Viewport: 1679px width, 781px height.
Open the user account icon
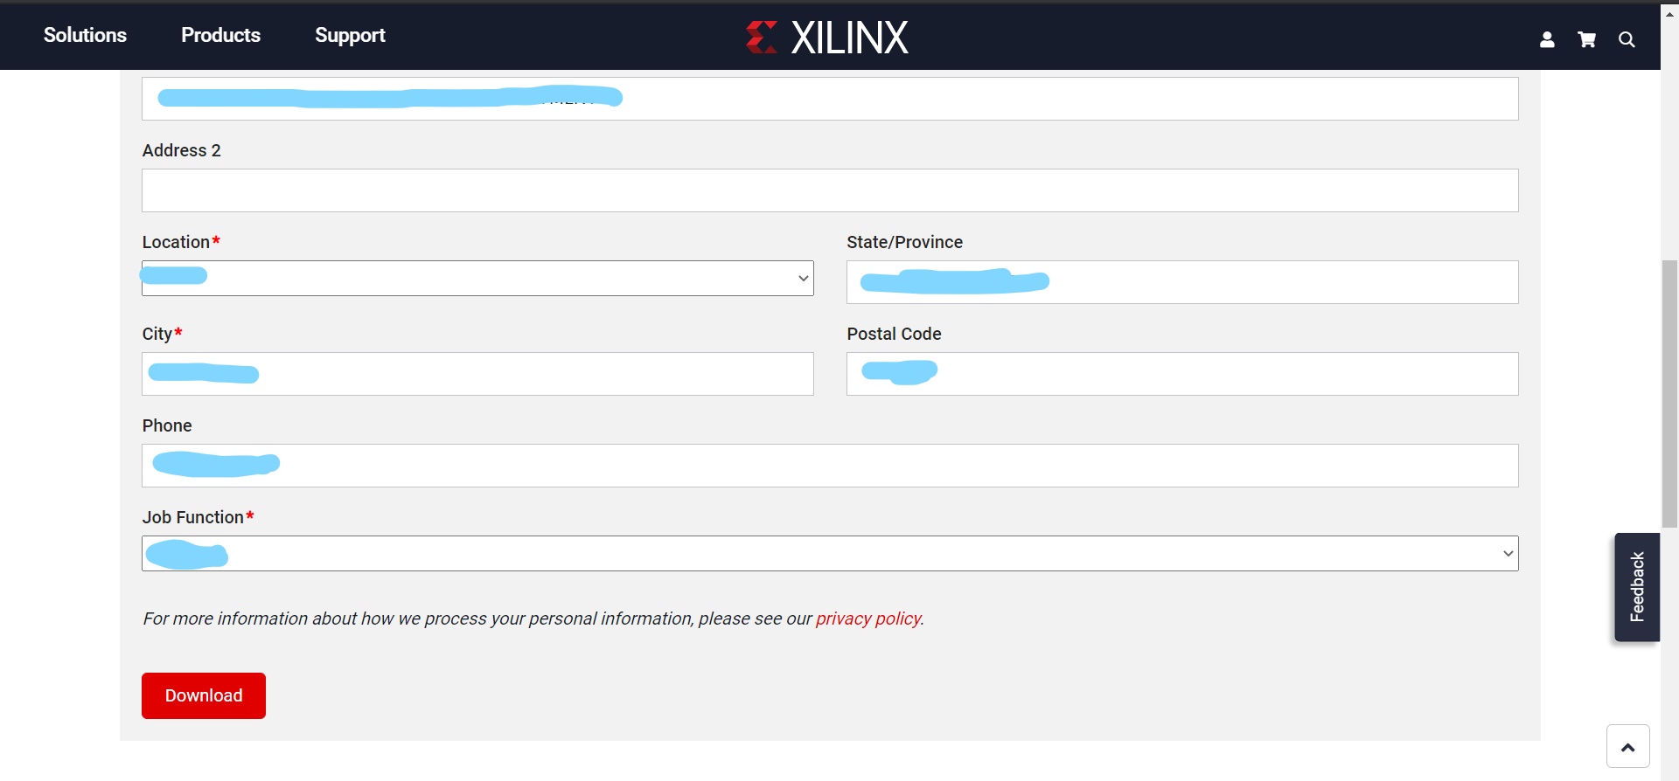click(x=1547, y=39)
